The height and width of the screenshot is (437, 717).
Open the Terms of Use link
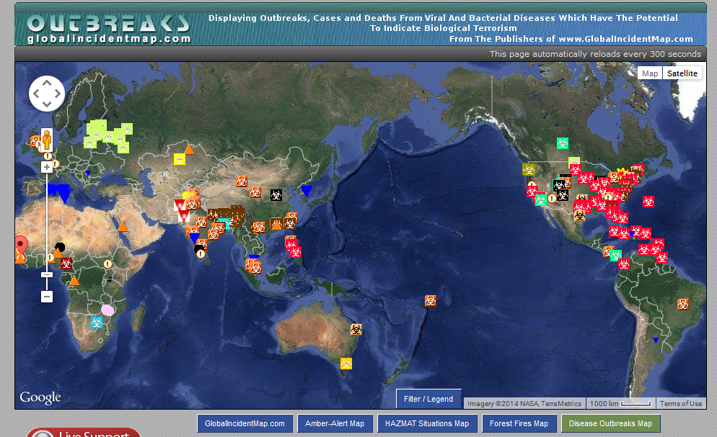point(680,403)
